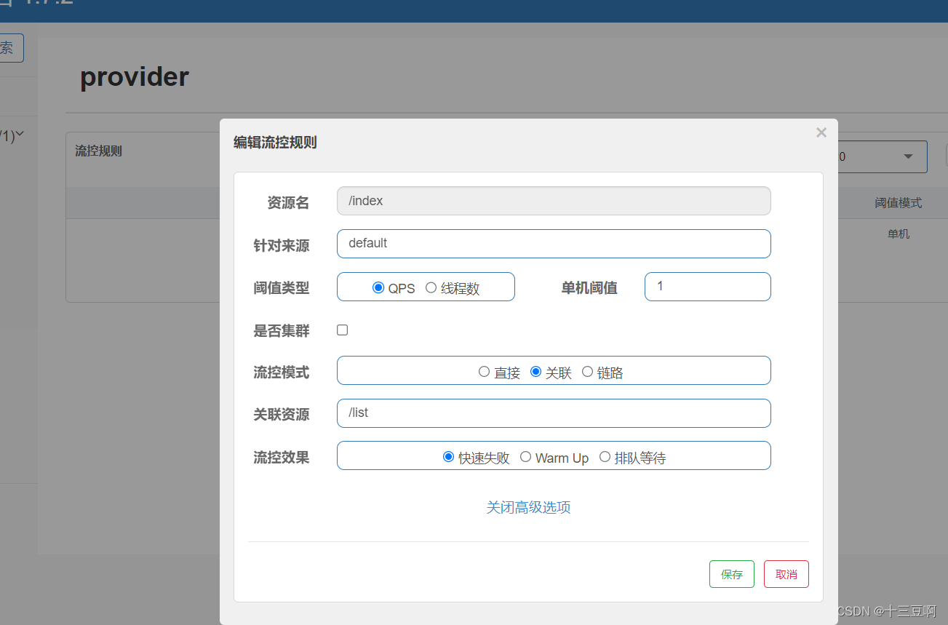
Task: Close the edit flow rule dialog
Action: click(x=821, y=132)
